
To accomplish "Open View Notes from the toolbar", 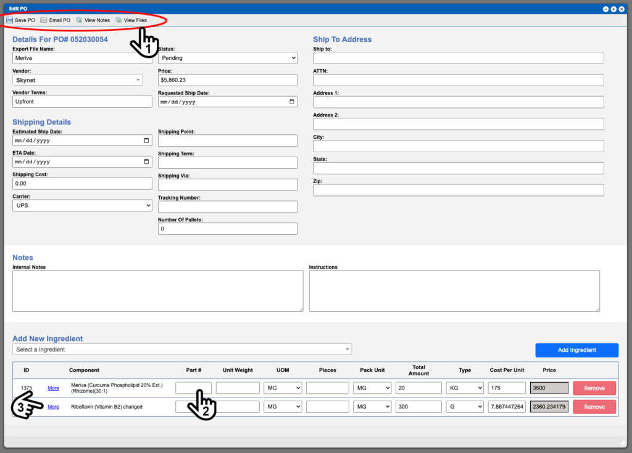I will [x=93, y=20].
